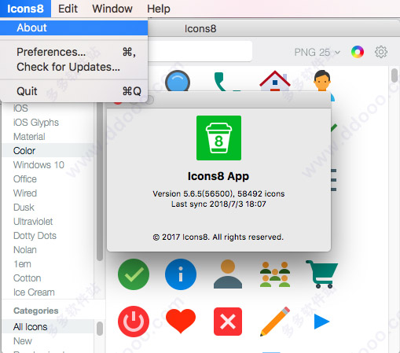Open the color wheel picker
Image resolution: width=400 pixels, height=353 pixels.
[x=358, y=52]
